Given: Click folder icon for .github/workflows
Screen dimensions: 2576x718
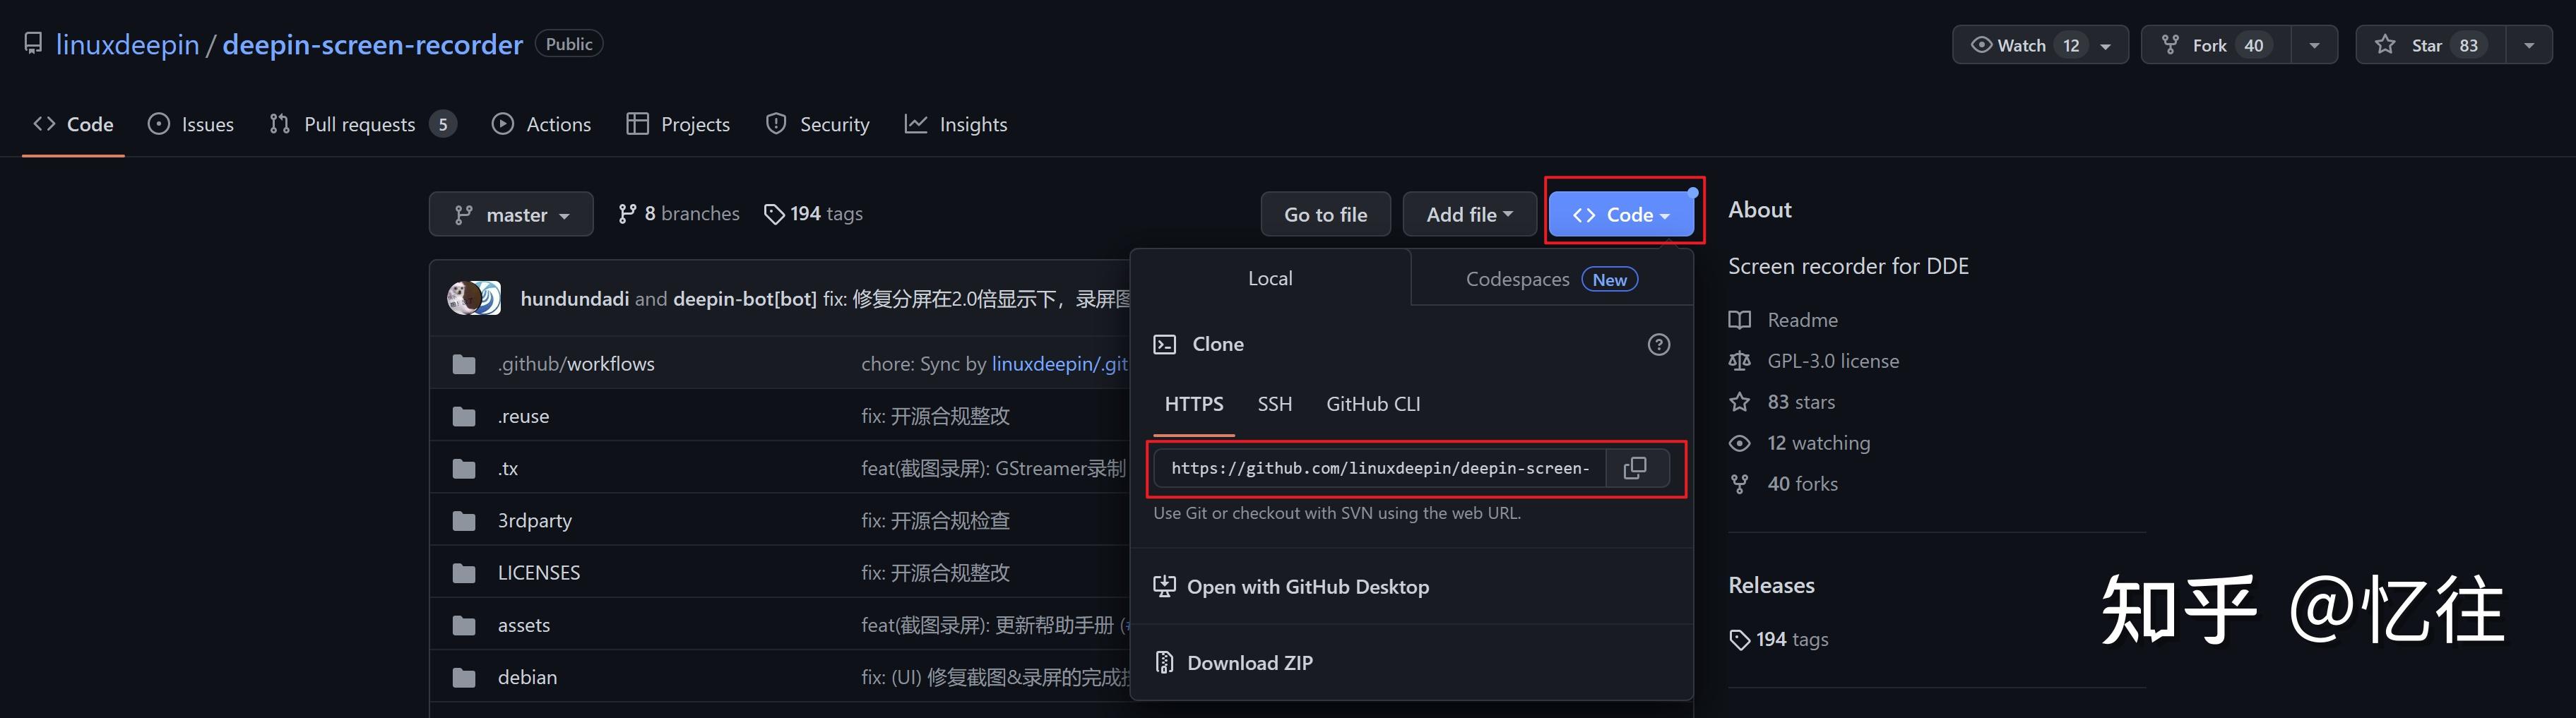Looking at the screenshot, I should click(464, 364).
